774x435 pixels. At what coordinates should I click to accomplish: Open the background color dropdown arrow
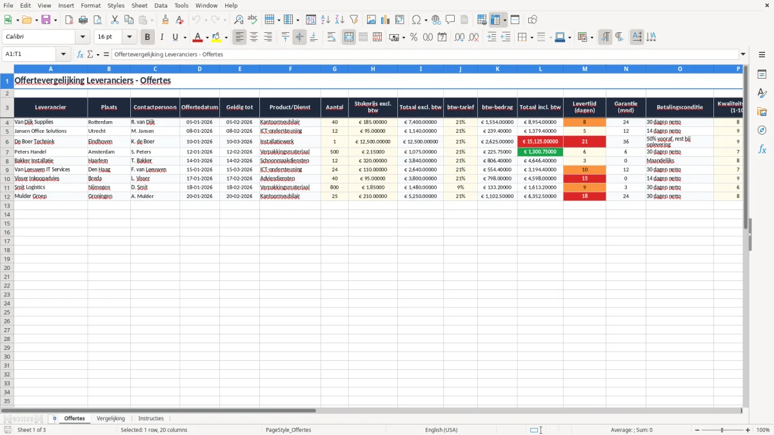coord(226,37)
